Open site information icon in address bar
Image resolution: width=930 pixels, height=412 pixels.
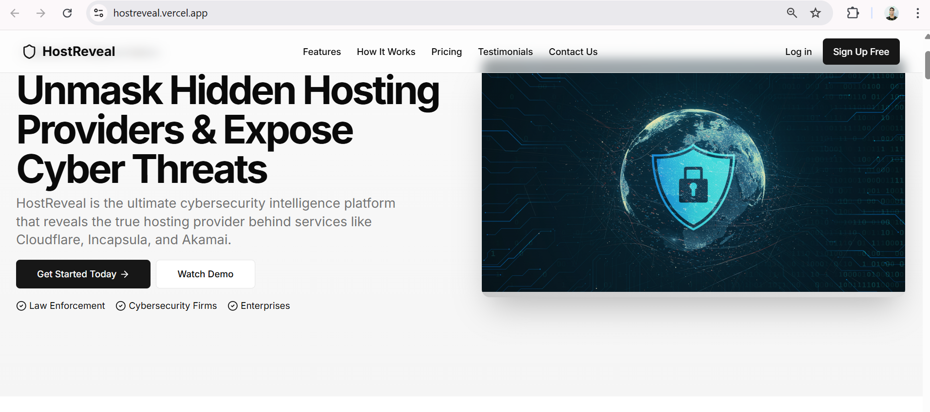click(x=99, y=13)
